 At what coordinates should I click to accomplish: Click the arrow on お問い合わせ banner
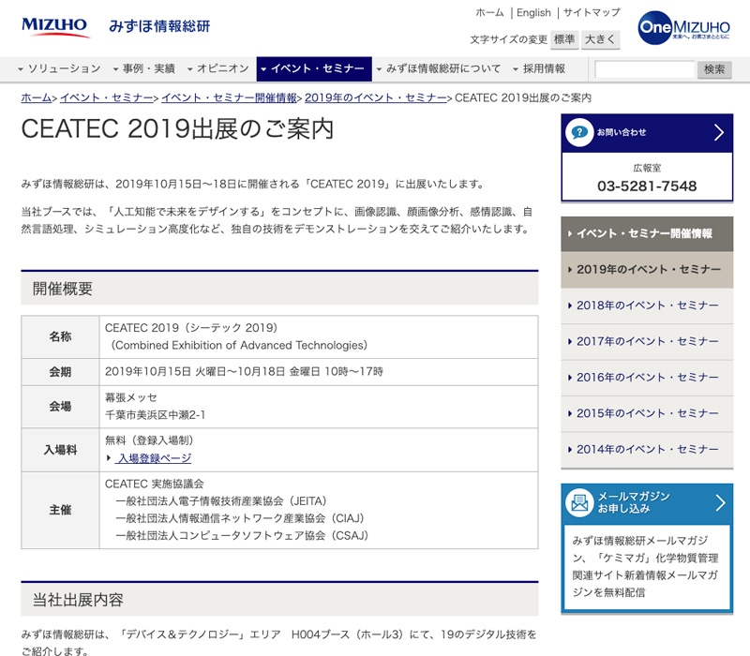718,132
